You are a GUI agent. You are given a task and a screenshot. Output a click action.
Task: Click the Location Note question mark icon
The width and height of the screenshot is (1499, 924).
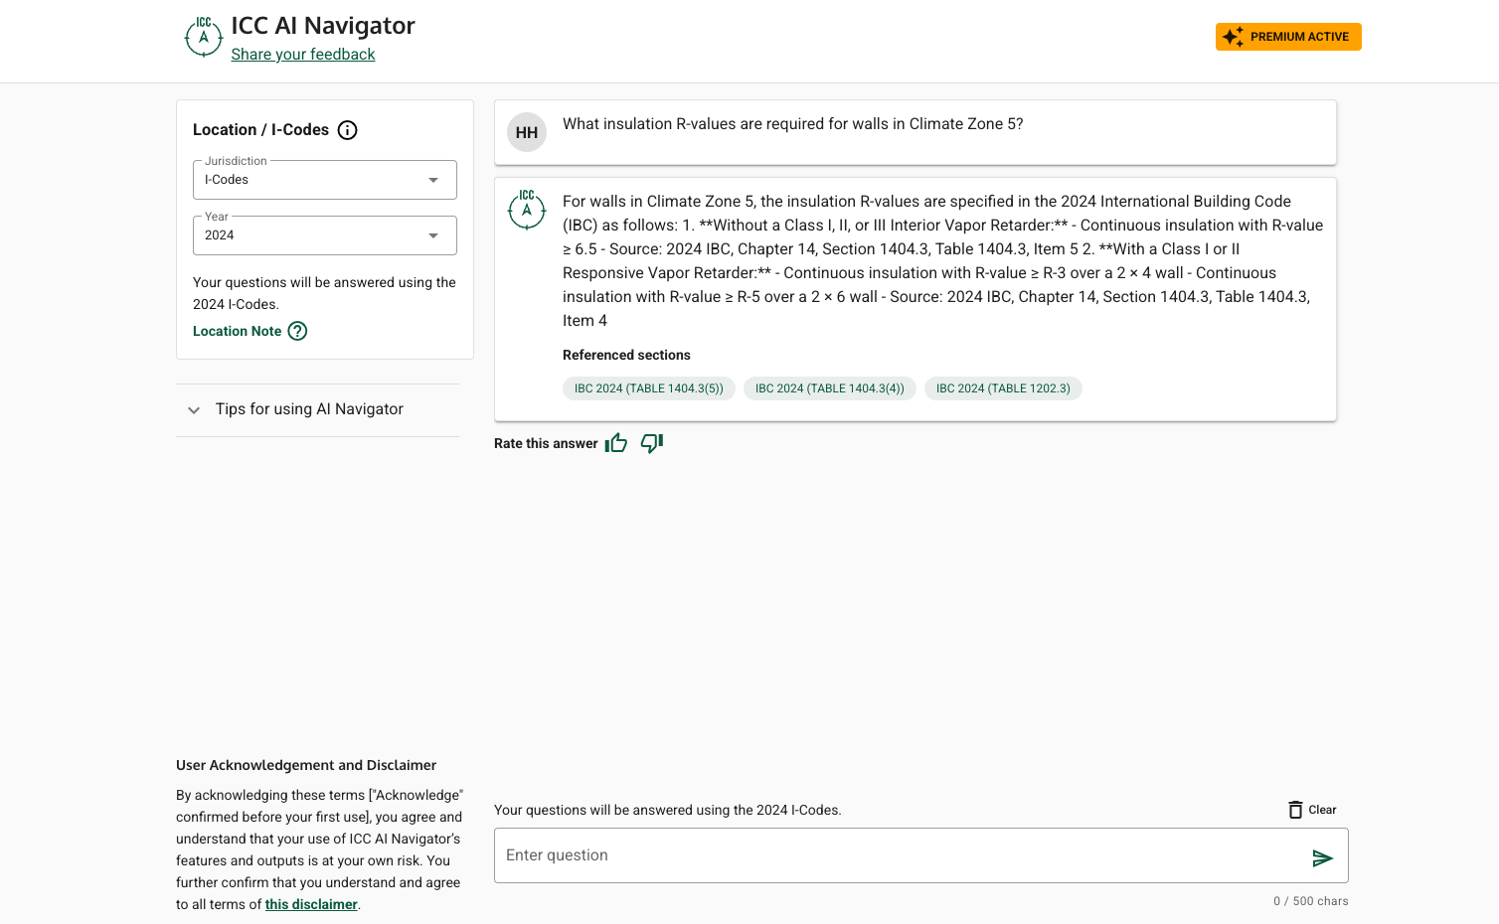[297, 332]
